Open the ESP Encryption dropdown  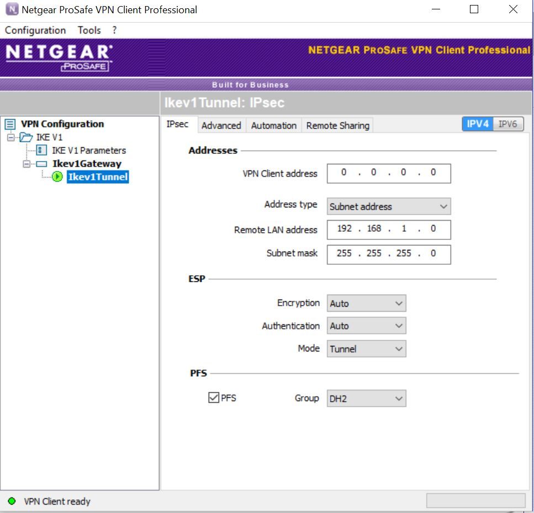(367, 303)
